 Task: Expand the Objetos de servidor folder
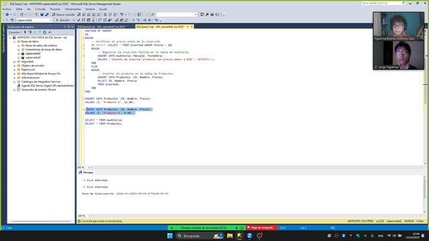[15, 66]
